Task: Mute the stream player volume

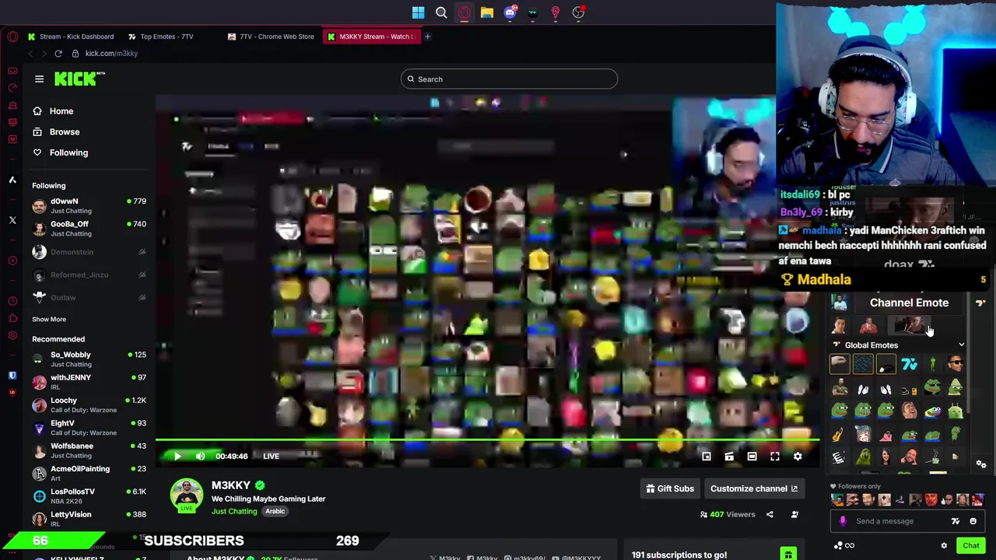Action: [x=200, y=457]
